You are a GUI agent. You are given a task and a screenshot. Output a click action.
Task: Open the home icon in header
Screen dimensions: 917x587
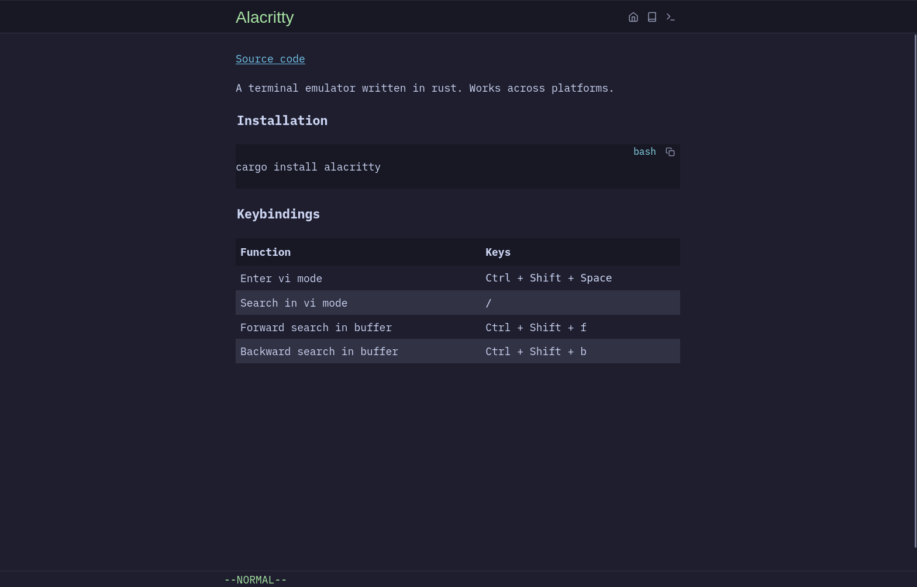(633, 17)
